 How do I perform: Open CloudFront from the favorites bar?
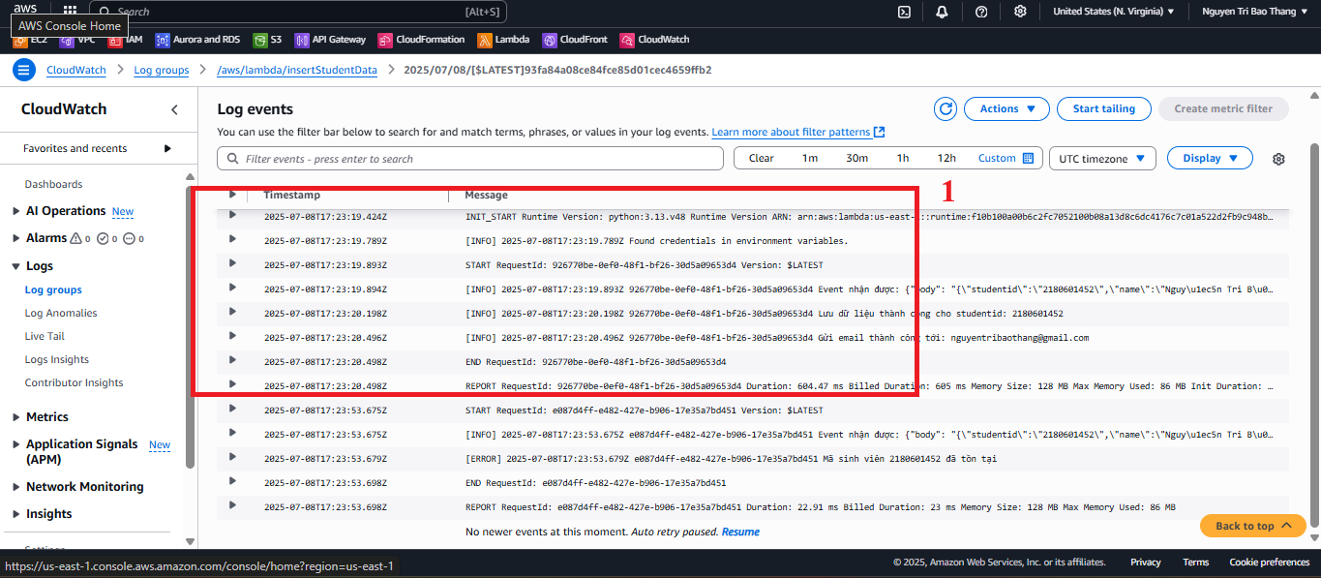pos(575,40)
